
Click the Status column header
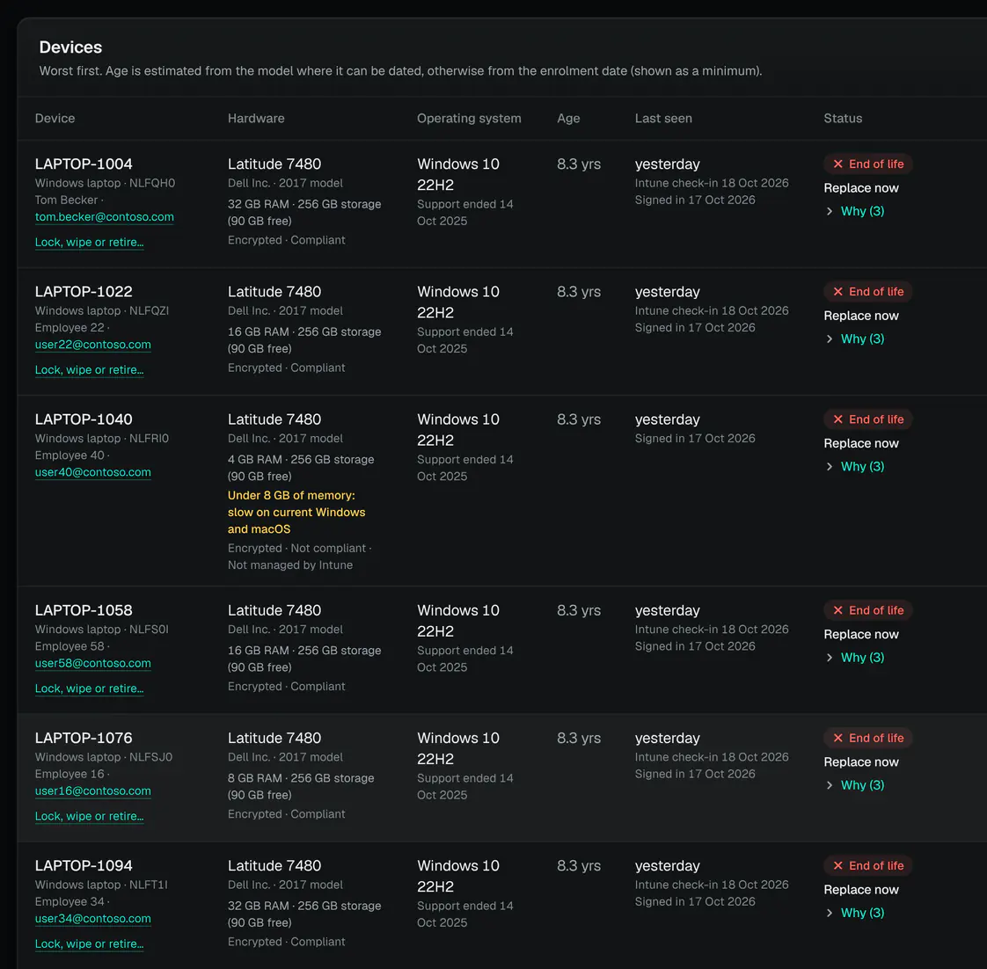[843, 119]
